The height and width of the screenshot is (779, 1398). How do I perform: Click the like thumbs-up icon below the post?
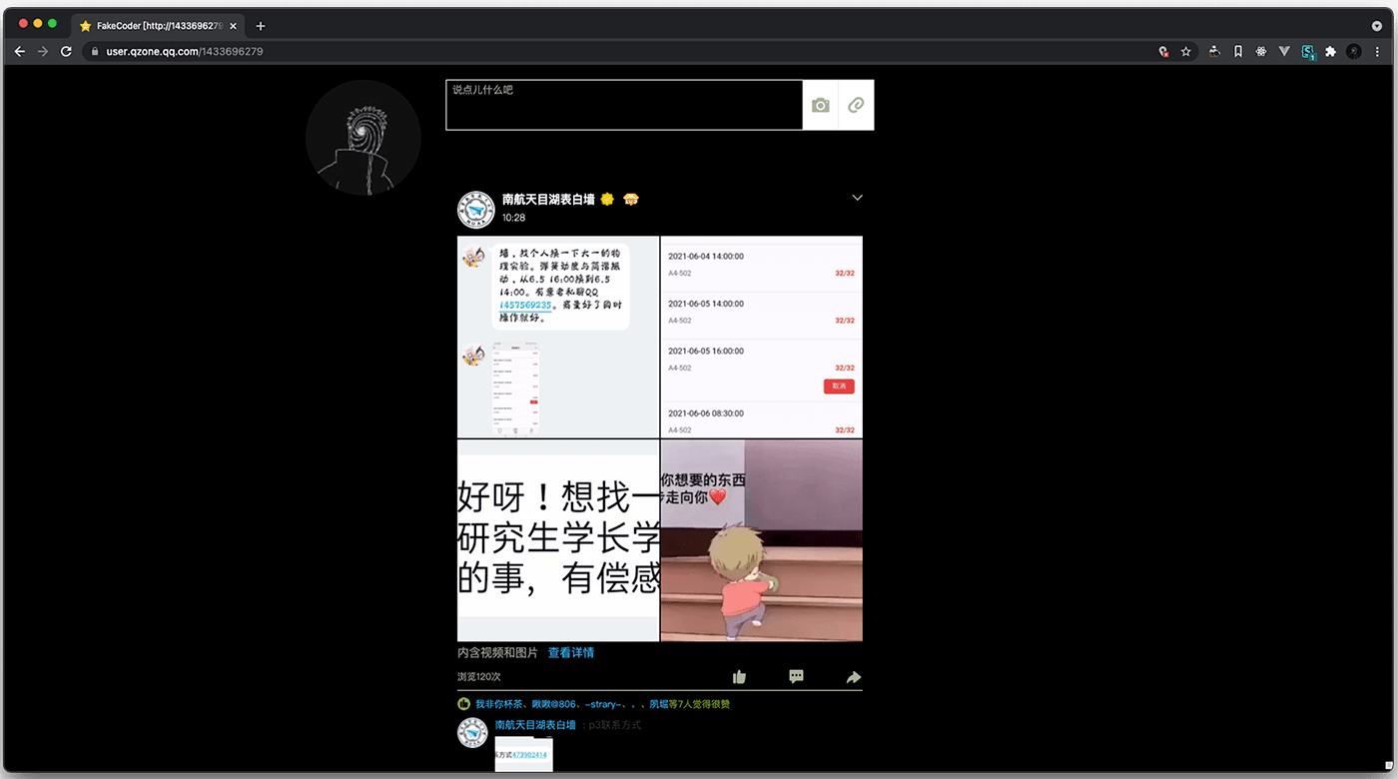coord(739,676)
